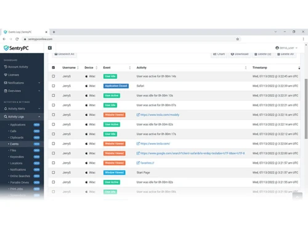Click the Window Viewed event badge
The width and height of the screenshot is (308, 231).
tap(114, 172)
